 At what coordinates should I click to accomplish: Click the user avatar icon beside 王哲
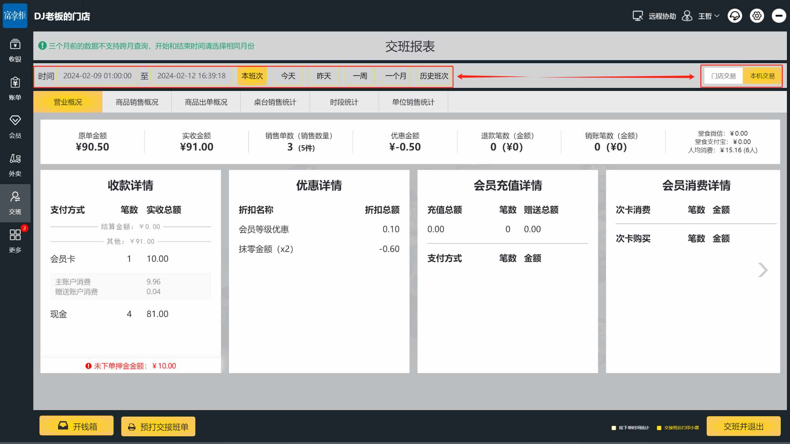(687, 16)
